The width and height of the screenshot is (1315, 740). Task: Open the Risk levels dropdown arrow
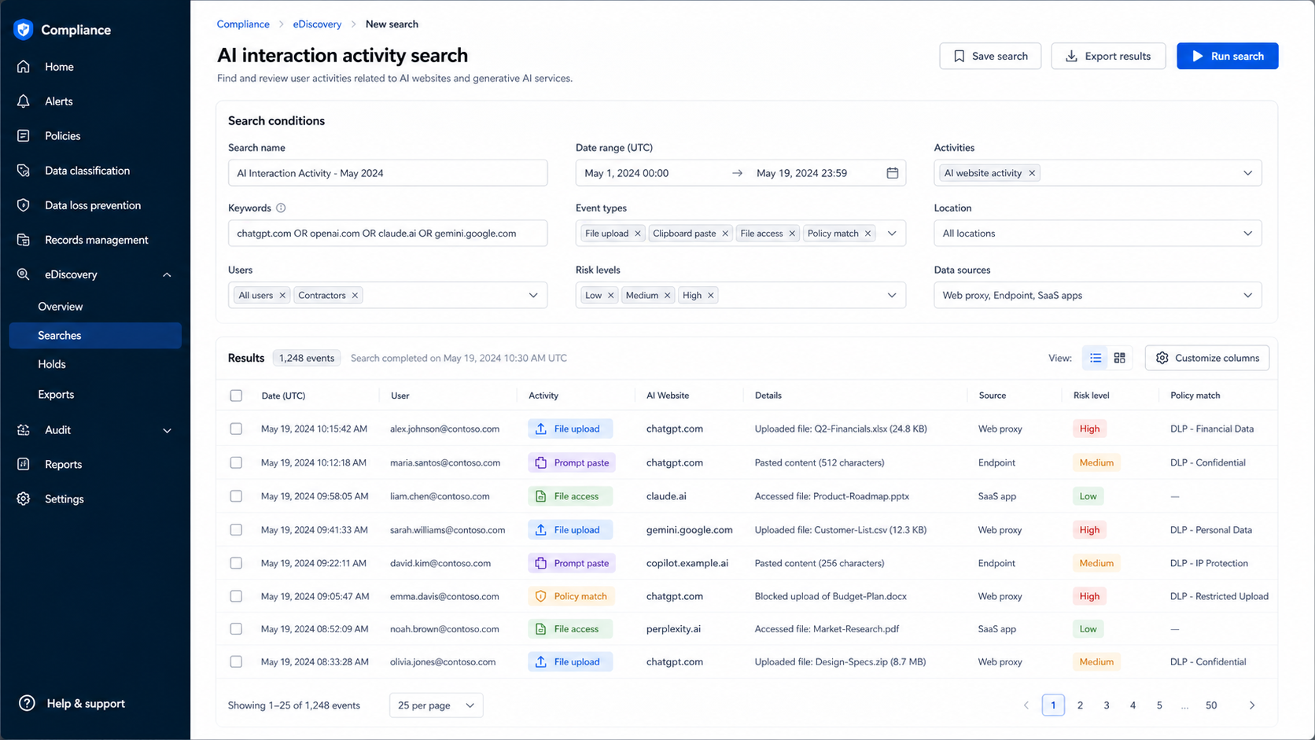point(892,296)
